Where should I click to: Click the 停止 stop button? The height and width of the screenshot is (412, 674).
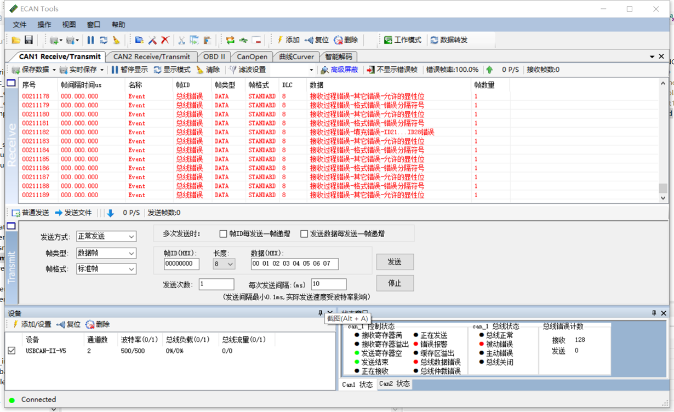pos(395,283)
